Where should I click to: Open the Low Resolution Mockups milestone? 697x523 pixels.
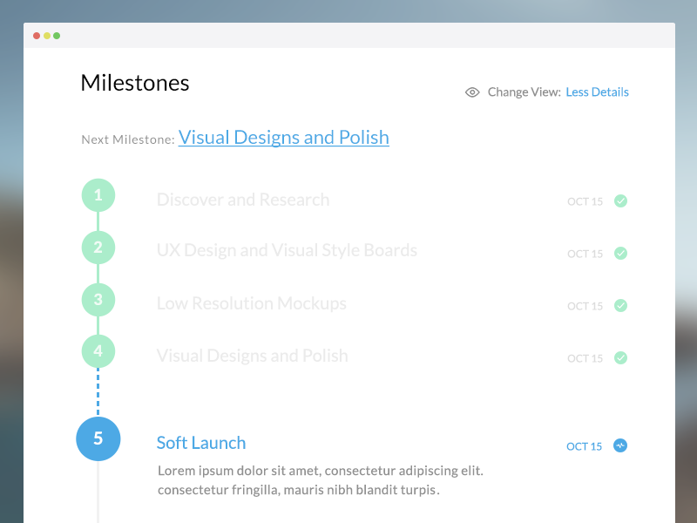pyautogui.click(x=252, y=303)
